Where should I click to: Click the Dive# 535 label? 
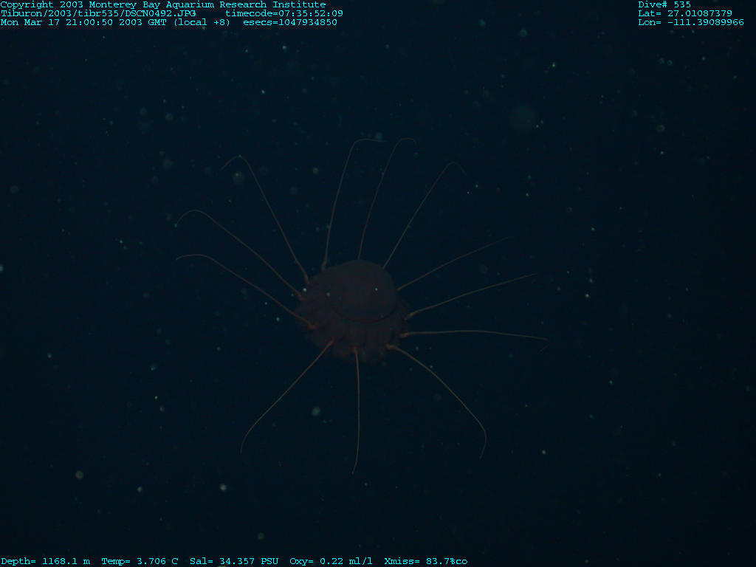pos(664,4)
